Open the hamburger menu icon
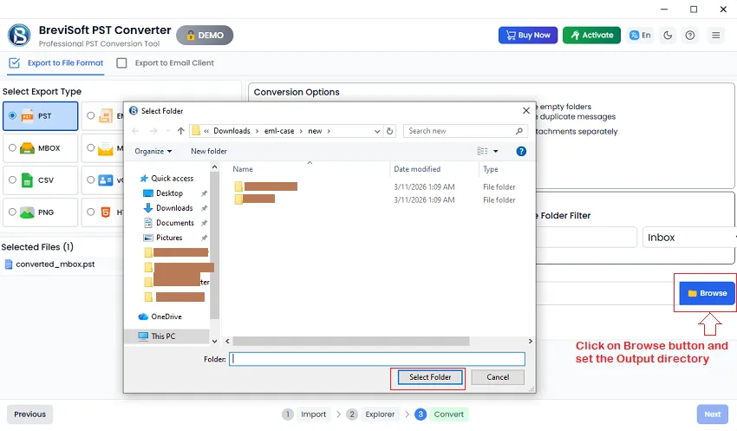This screenshot has width=737, height=431. [716, 36]
